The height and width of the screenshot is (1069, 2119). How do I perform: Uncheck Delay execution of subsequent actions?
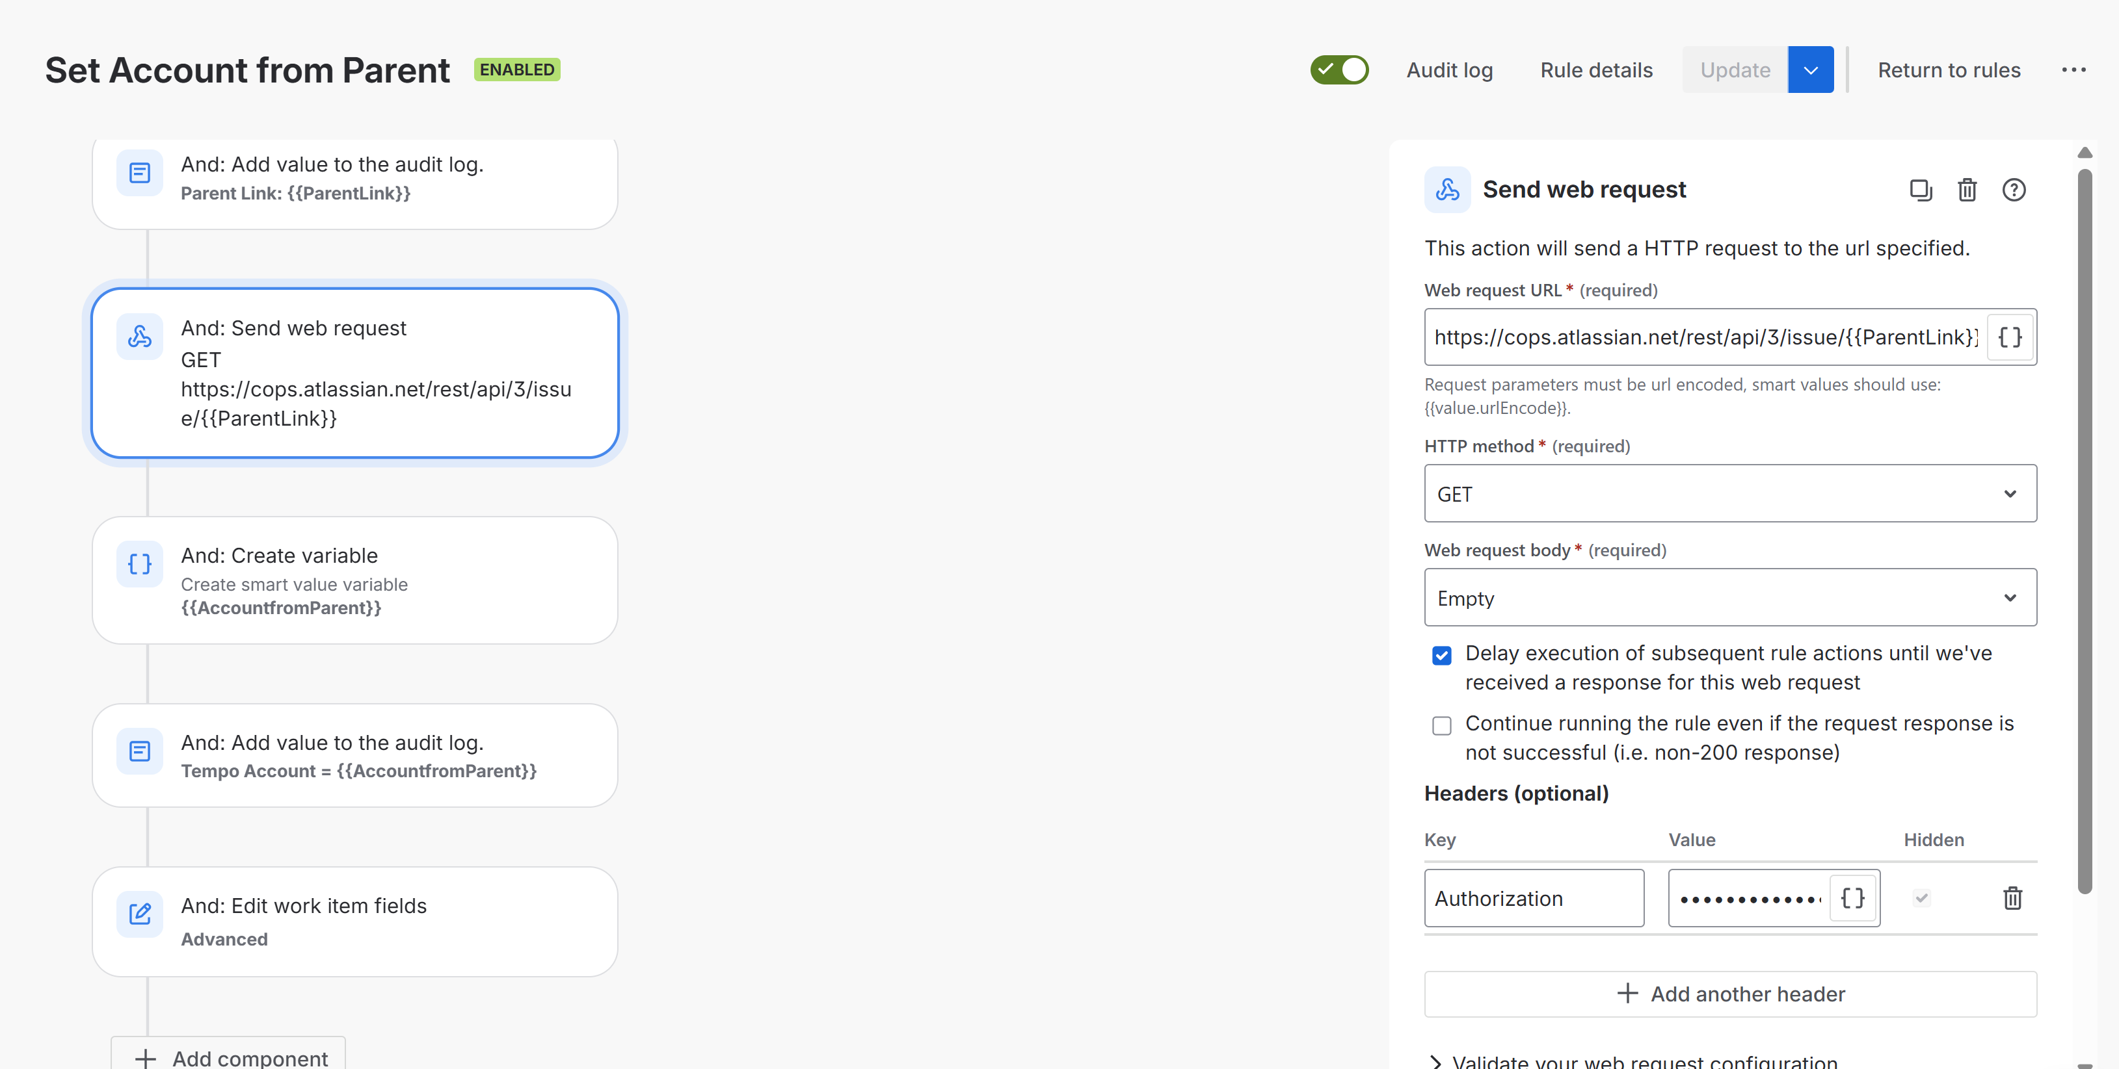tap(1441, 655)
